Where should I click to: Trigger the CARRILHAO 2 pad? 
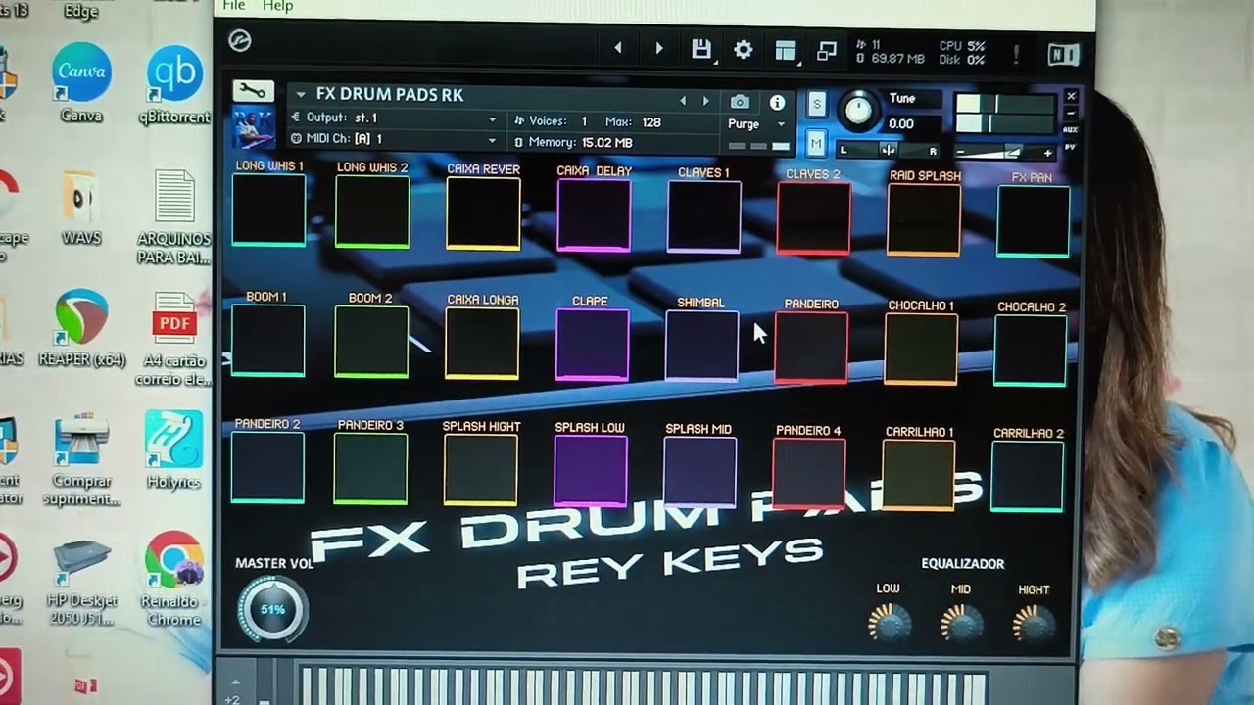pyautogui.click(x=1028, y=478)
